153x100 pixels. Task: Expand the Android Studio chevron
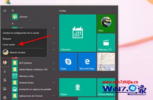(x=54, y=83)
